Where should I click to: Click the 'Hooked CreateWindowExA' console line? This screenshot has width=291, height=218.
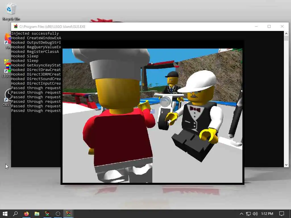click(x=36, y=38)
